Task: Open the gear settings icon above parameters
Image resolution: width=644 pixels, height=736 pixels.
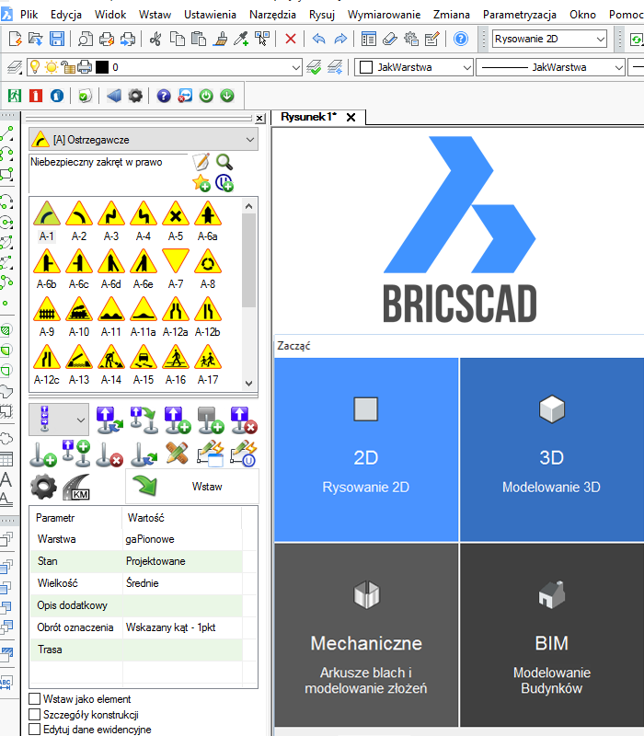Action: [43, 487]
